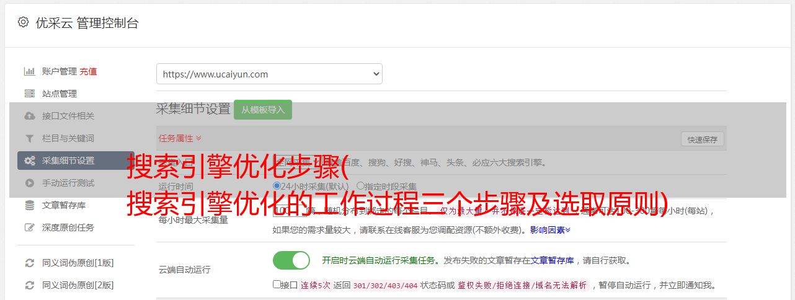Select 采集细节设置 in the sidebar
795x300 pixels.
[x=76, y=161]
